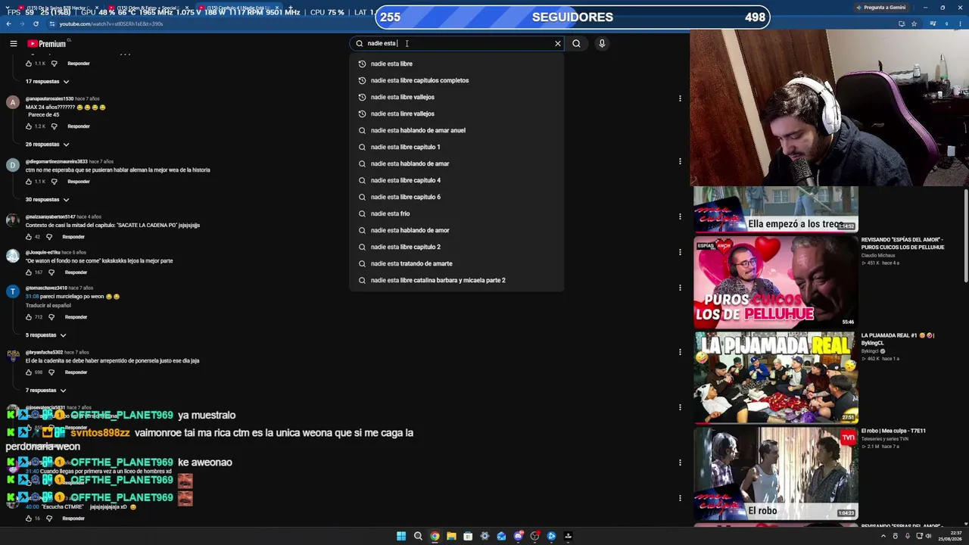This screenshot has width=969, height=545.
Task: Select suggestion 'nadie esta hablando de amar anuel'
Action: point(456,130)
